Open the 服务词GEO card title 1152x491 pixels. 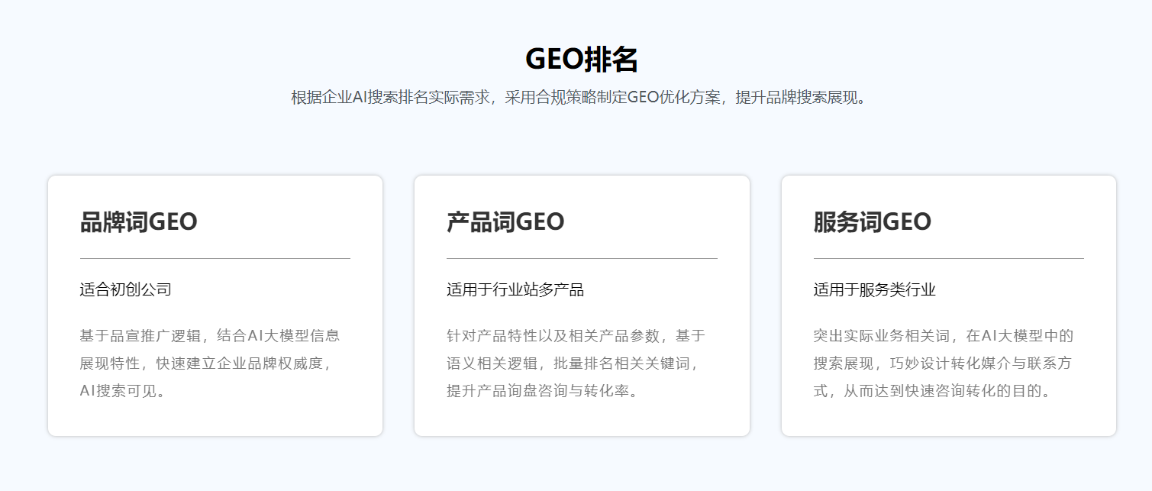click(872, 222)
